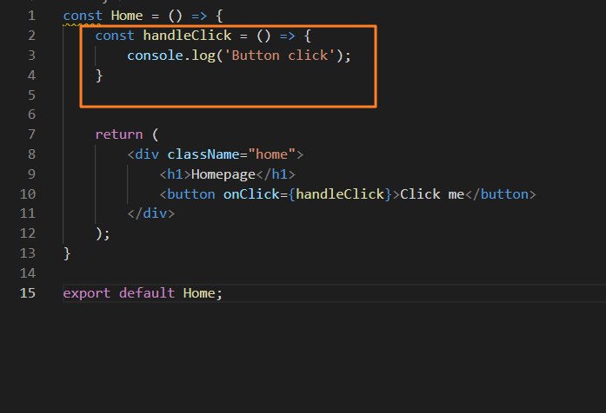Click the 'const' keyword on line 2

pyautogui.click(x=115, y=36)
